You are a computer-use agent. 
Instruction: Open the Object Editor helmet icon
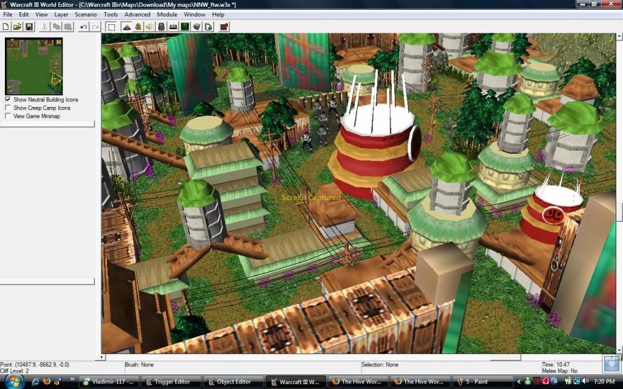[161, 27]
